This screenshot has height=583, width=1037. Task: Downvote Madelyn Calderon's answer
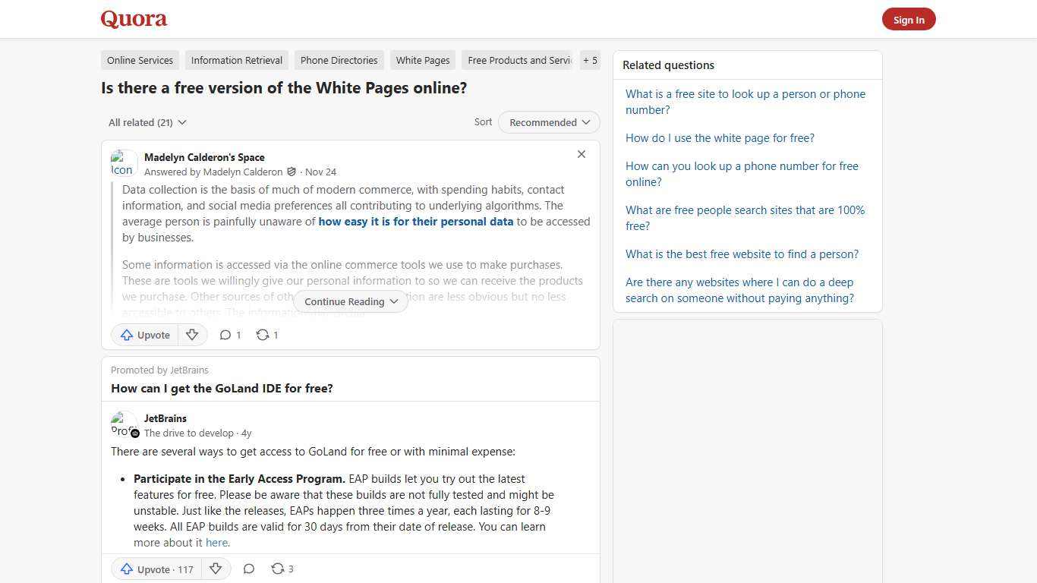coord(192,335)
